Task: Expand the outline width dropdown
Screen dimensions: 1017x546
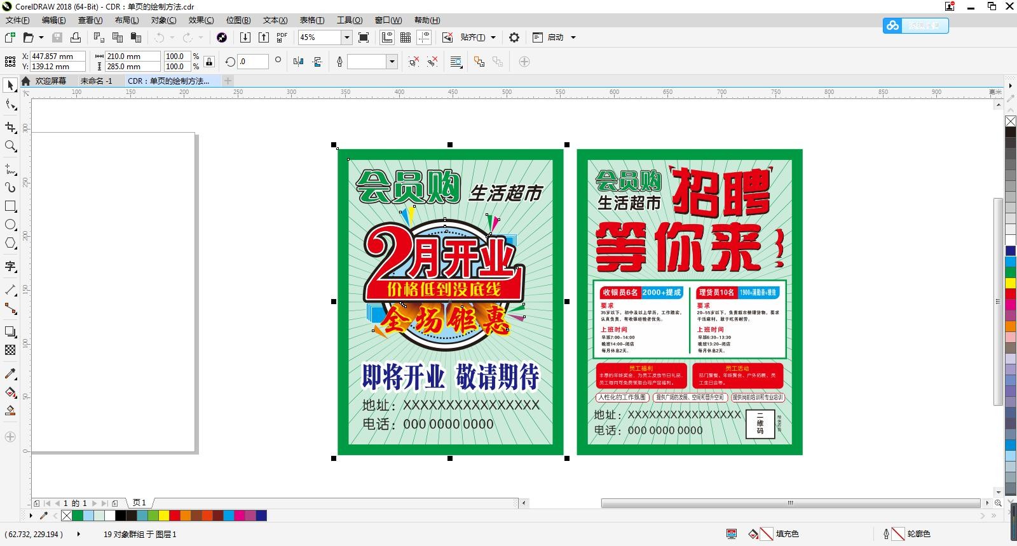Action: point(392,62)
